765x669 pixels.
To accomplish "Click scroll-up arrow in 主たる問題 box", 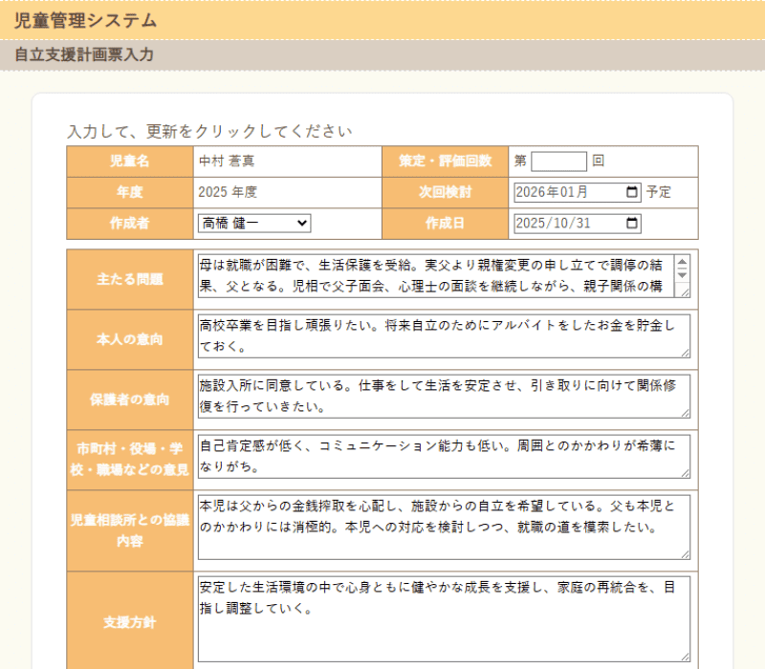I will pyautogui.click(x=682, y=261).
